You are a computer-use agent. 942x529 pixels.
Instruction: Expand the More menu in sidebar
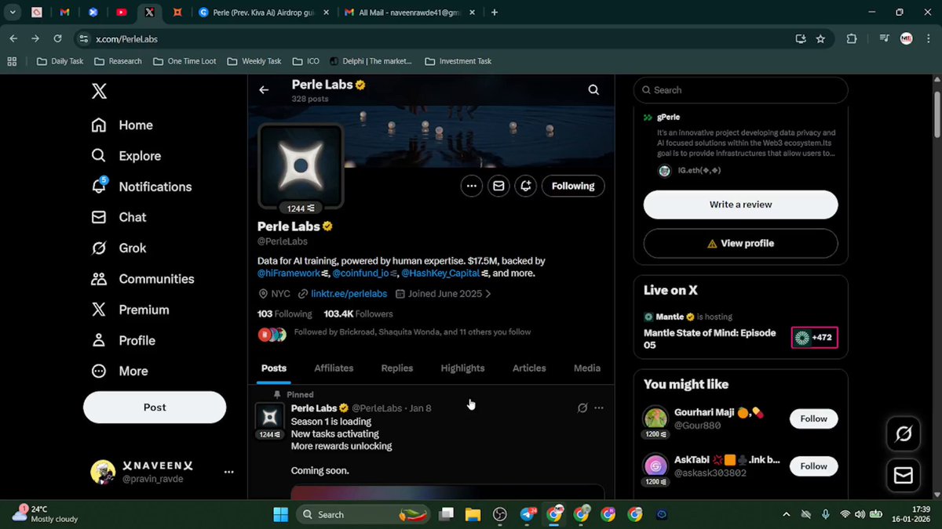click(119, 371)
